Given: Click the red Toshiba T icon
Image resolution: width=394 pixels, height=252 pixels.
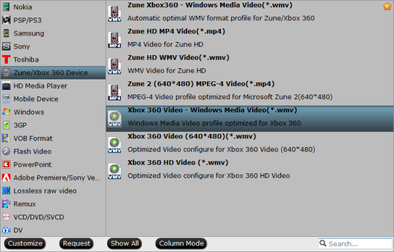Looking at the screenshot, I should [x=6, y=60].
